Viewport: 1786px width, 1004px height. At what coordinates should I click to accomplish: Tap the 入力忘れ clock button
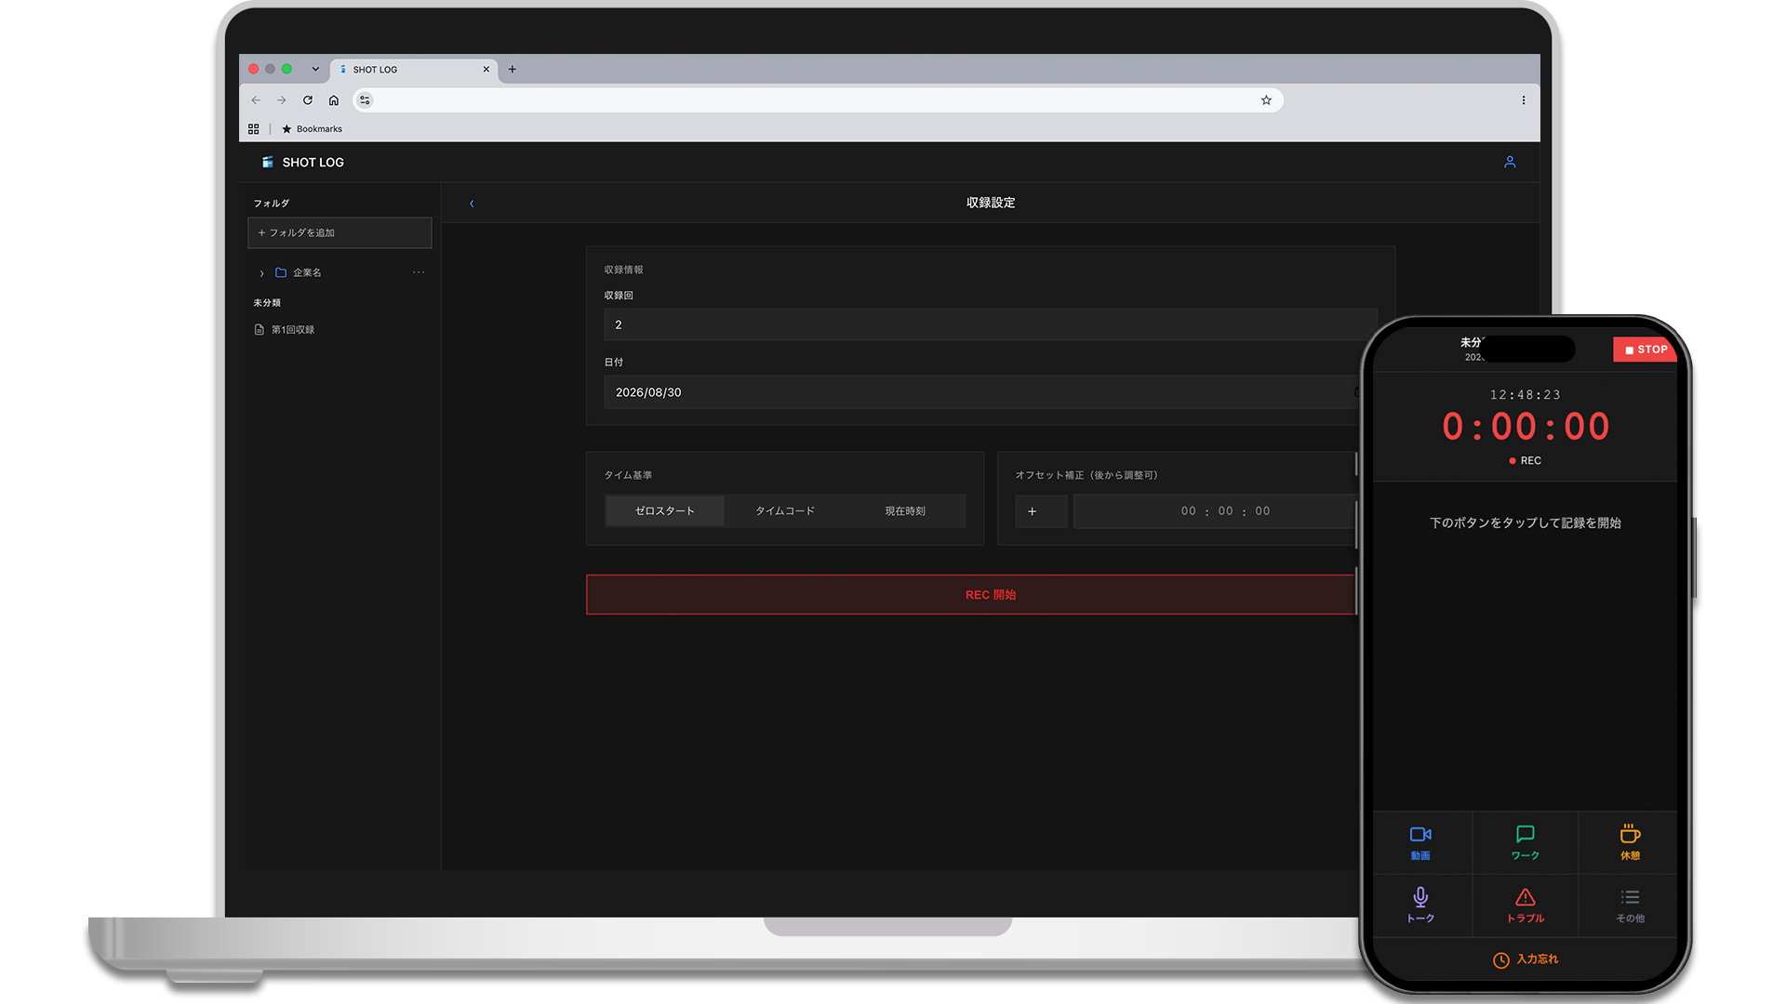point(1525,959)
